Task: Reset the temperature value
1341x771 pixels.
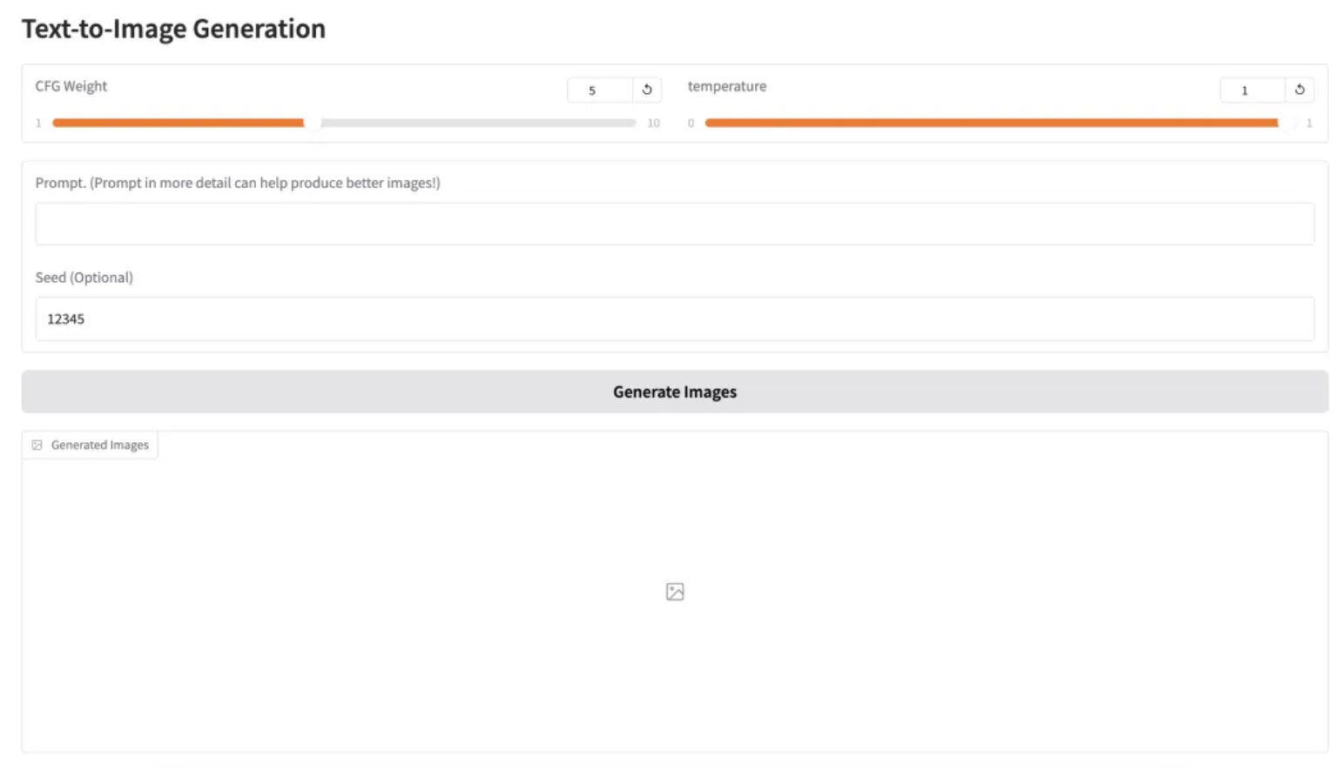Action: point(1299,90)
